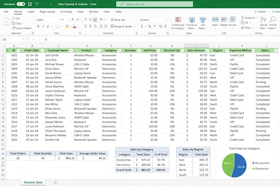Click the Orientation text angle icon

point(101,20)
